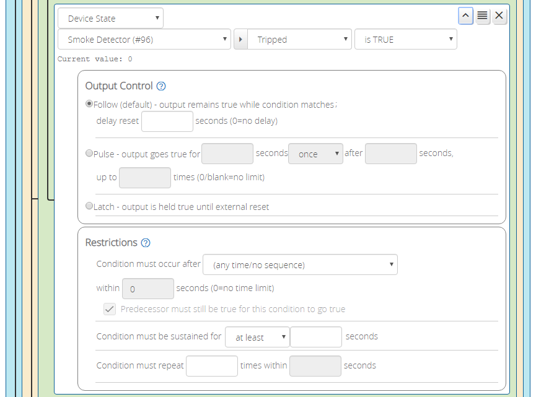Click the delay reset seconds field

pos(167,121)
